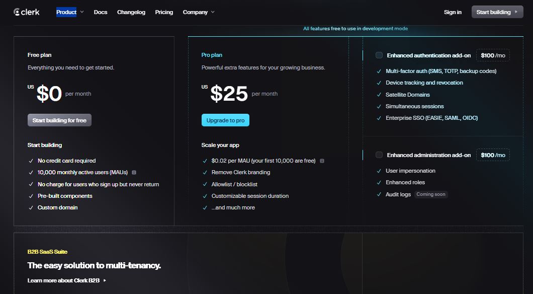Enable the Enhanced administration add-on checkbox

click(380, 155)
